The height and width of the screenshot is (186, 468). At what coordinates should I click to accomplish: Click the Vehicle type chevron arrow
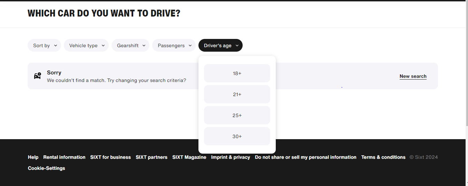[x=103, y=45]
